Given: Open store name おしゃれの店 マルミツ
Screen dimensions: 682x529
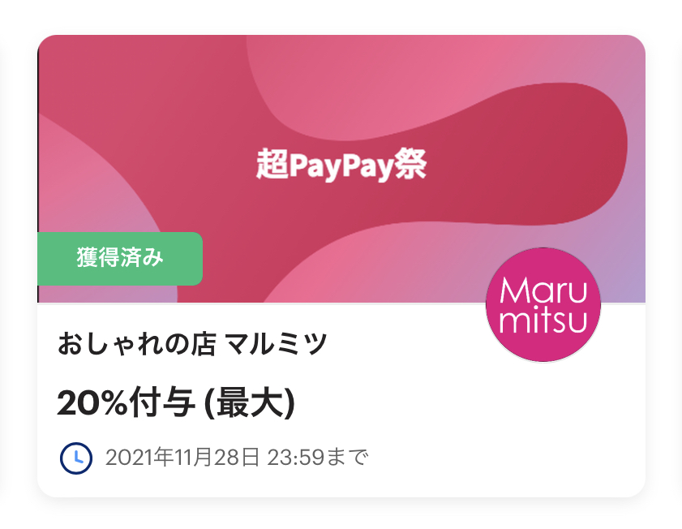Looking at the screenshot, I should [x=192, y=343].
